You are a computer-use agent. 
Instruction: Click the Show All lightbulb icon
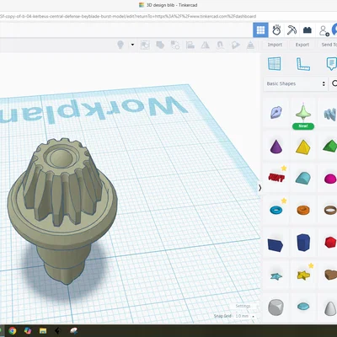pos(120,45)
